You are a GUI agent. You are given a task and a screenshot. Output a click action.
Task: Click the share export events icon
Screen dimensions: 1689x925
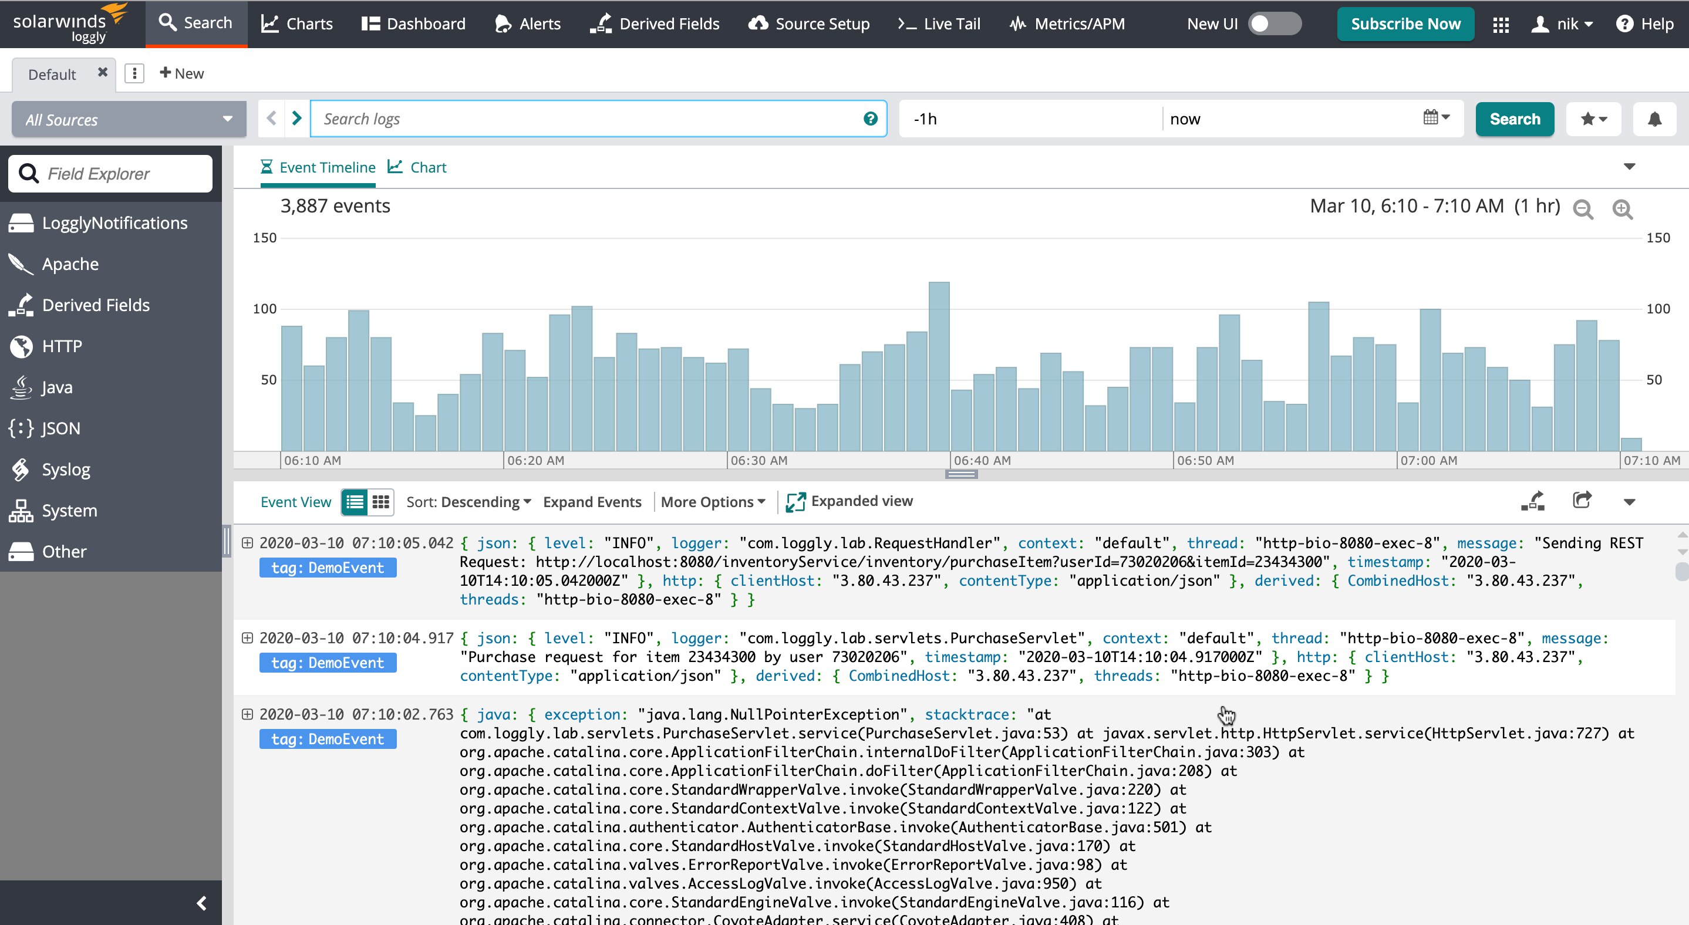pos(1582,501)
